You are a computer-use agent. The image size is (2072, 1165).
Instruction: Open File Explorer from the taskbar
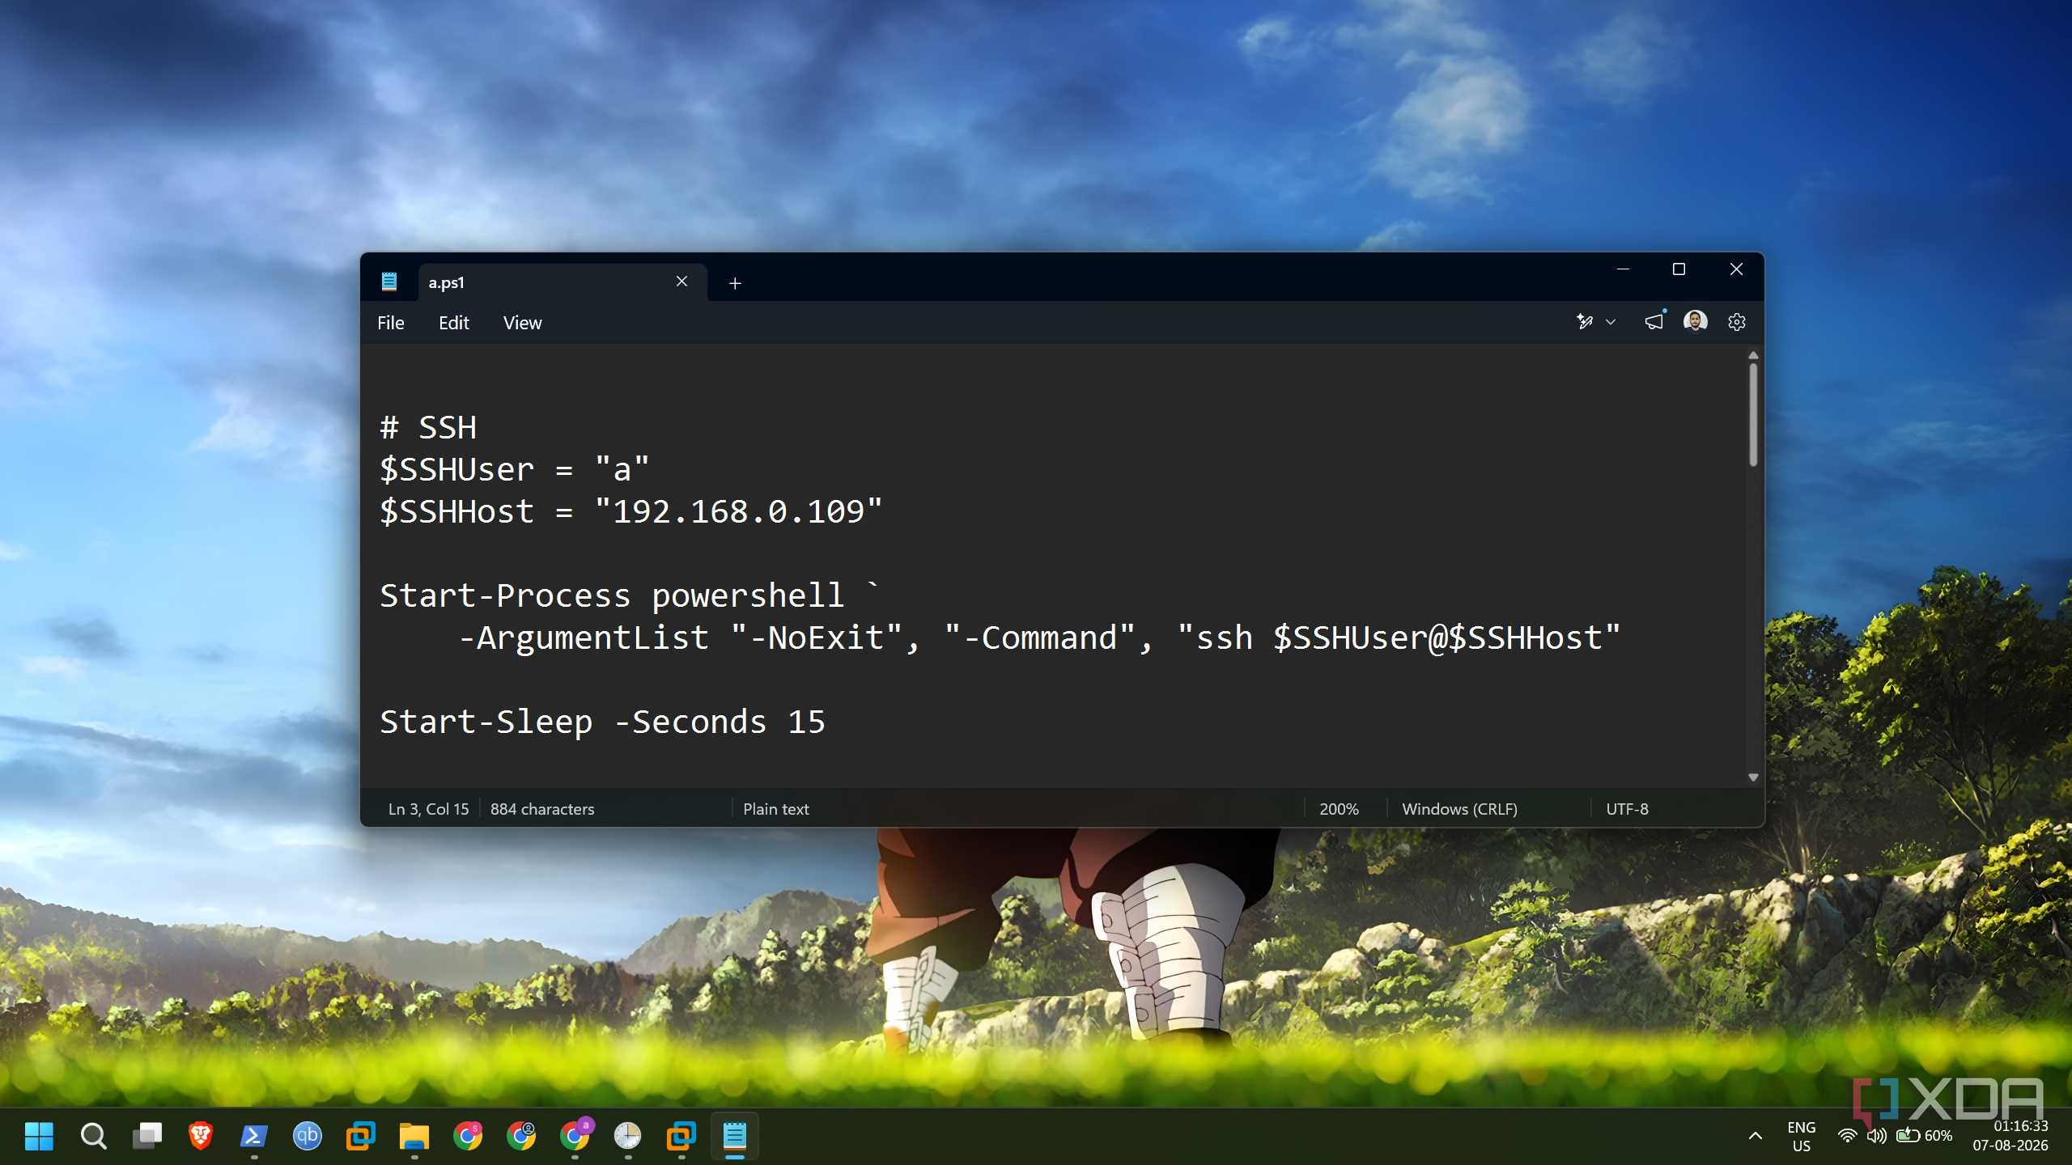[x=414, y=1136]
